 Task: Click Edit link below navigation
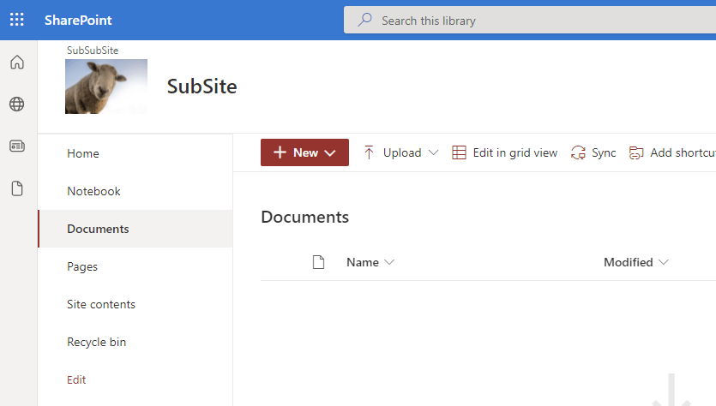click(x=76, y=379)
